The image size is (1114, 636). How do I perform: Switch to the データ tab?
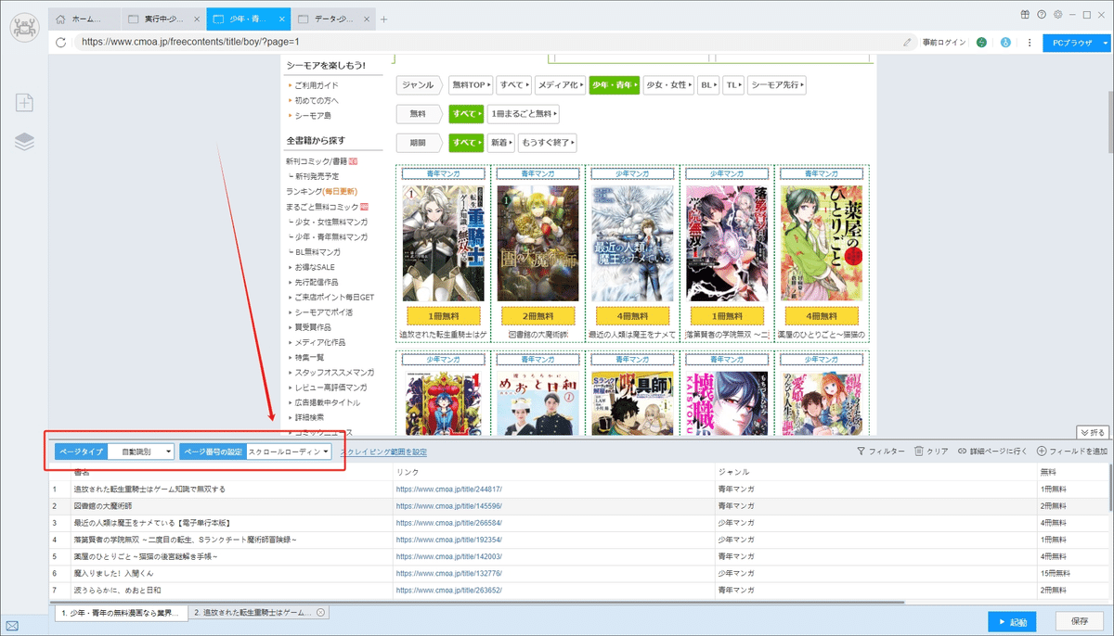click(333, 19)
